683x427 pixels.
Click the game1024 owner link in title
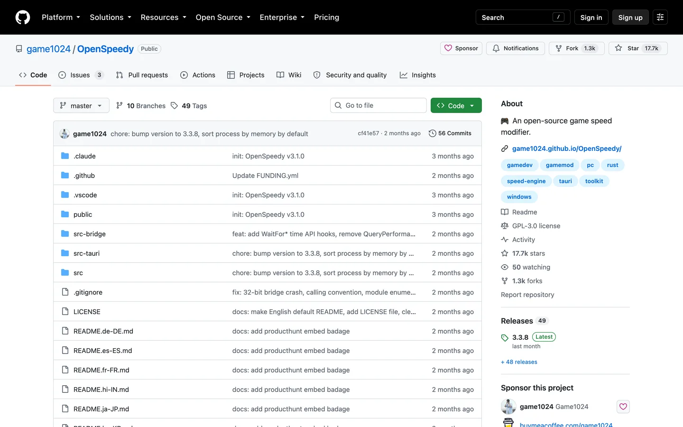pyautogui.click(x=48, y=49)
